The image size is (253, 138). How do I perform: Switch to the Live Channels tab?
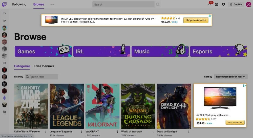[44, 66]
